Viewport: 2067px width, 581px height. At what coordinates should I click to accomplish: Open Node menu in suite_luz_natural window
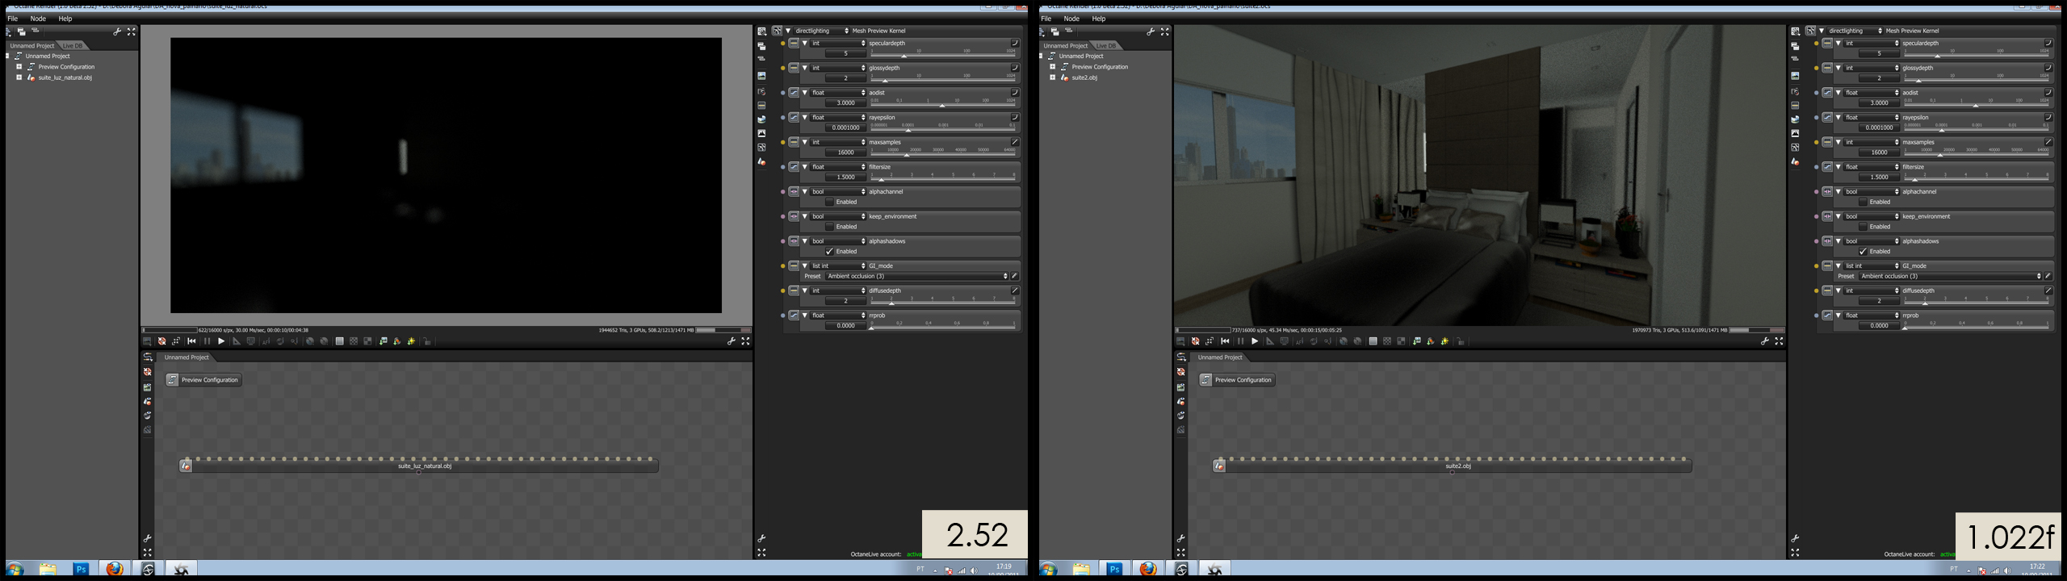click(x=38, y=19)
